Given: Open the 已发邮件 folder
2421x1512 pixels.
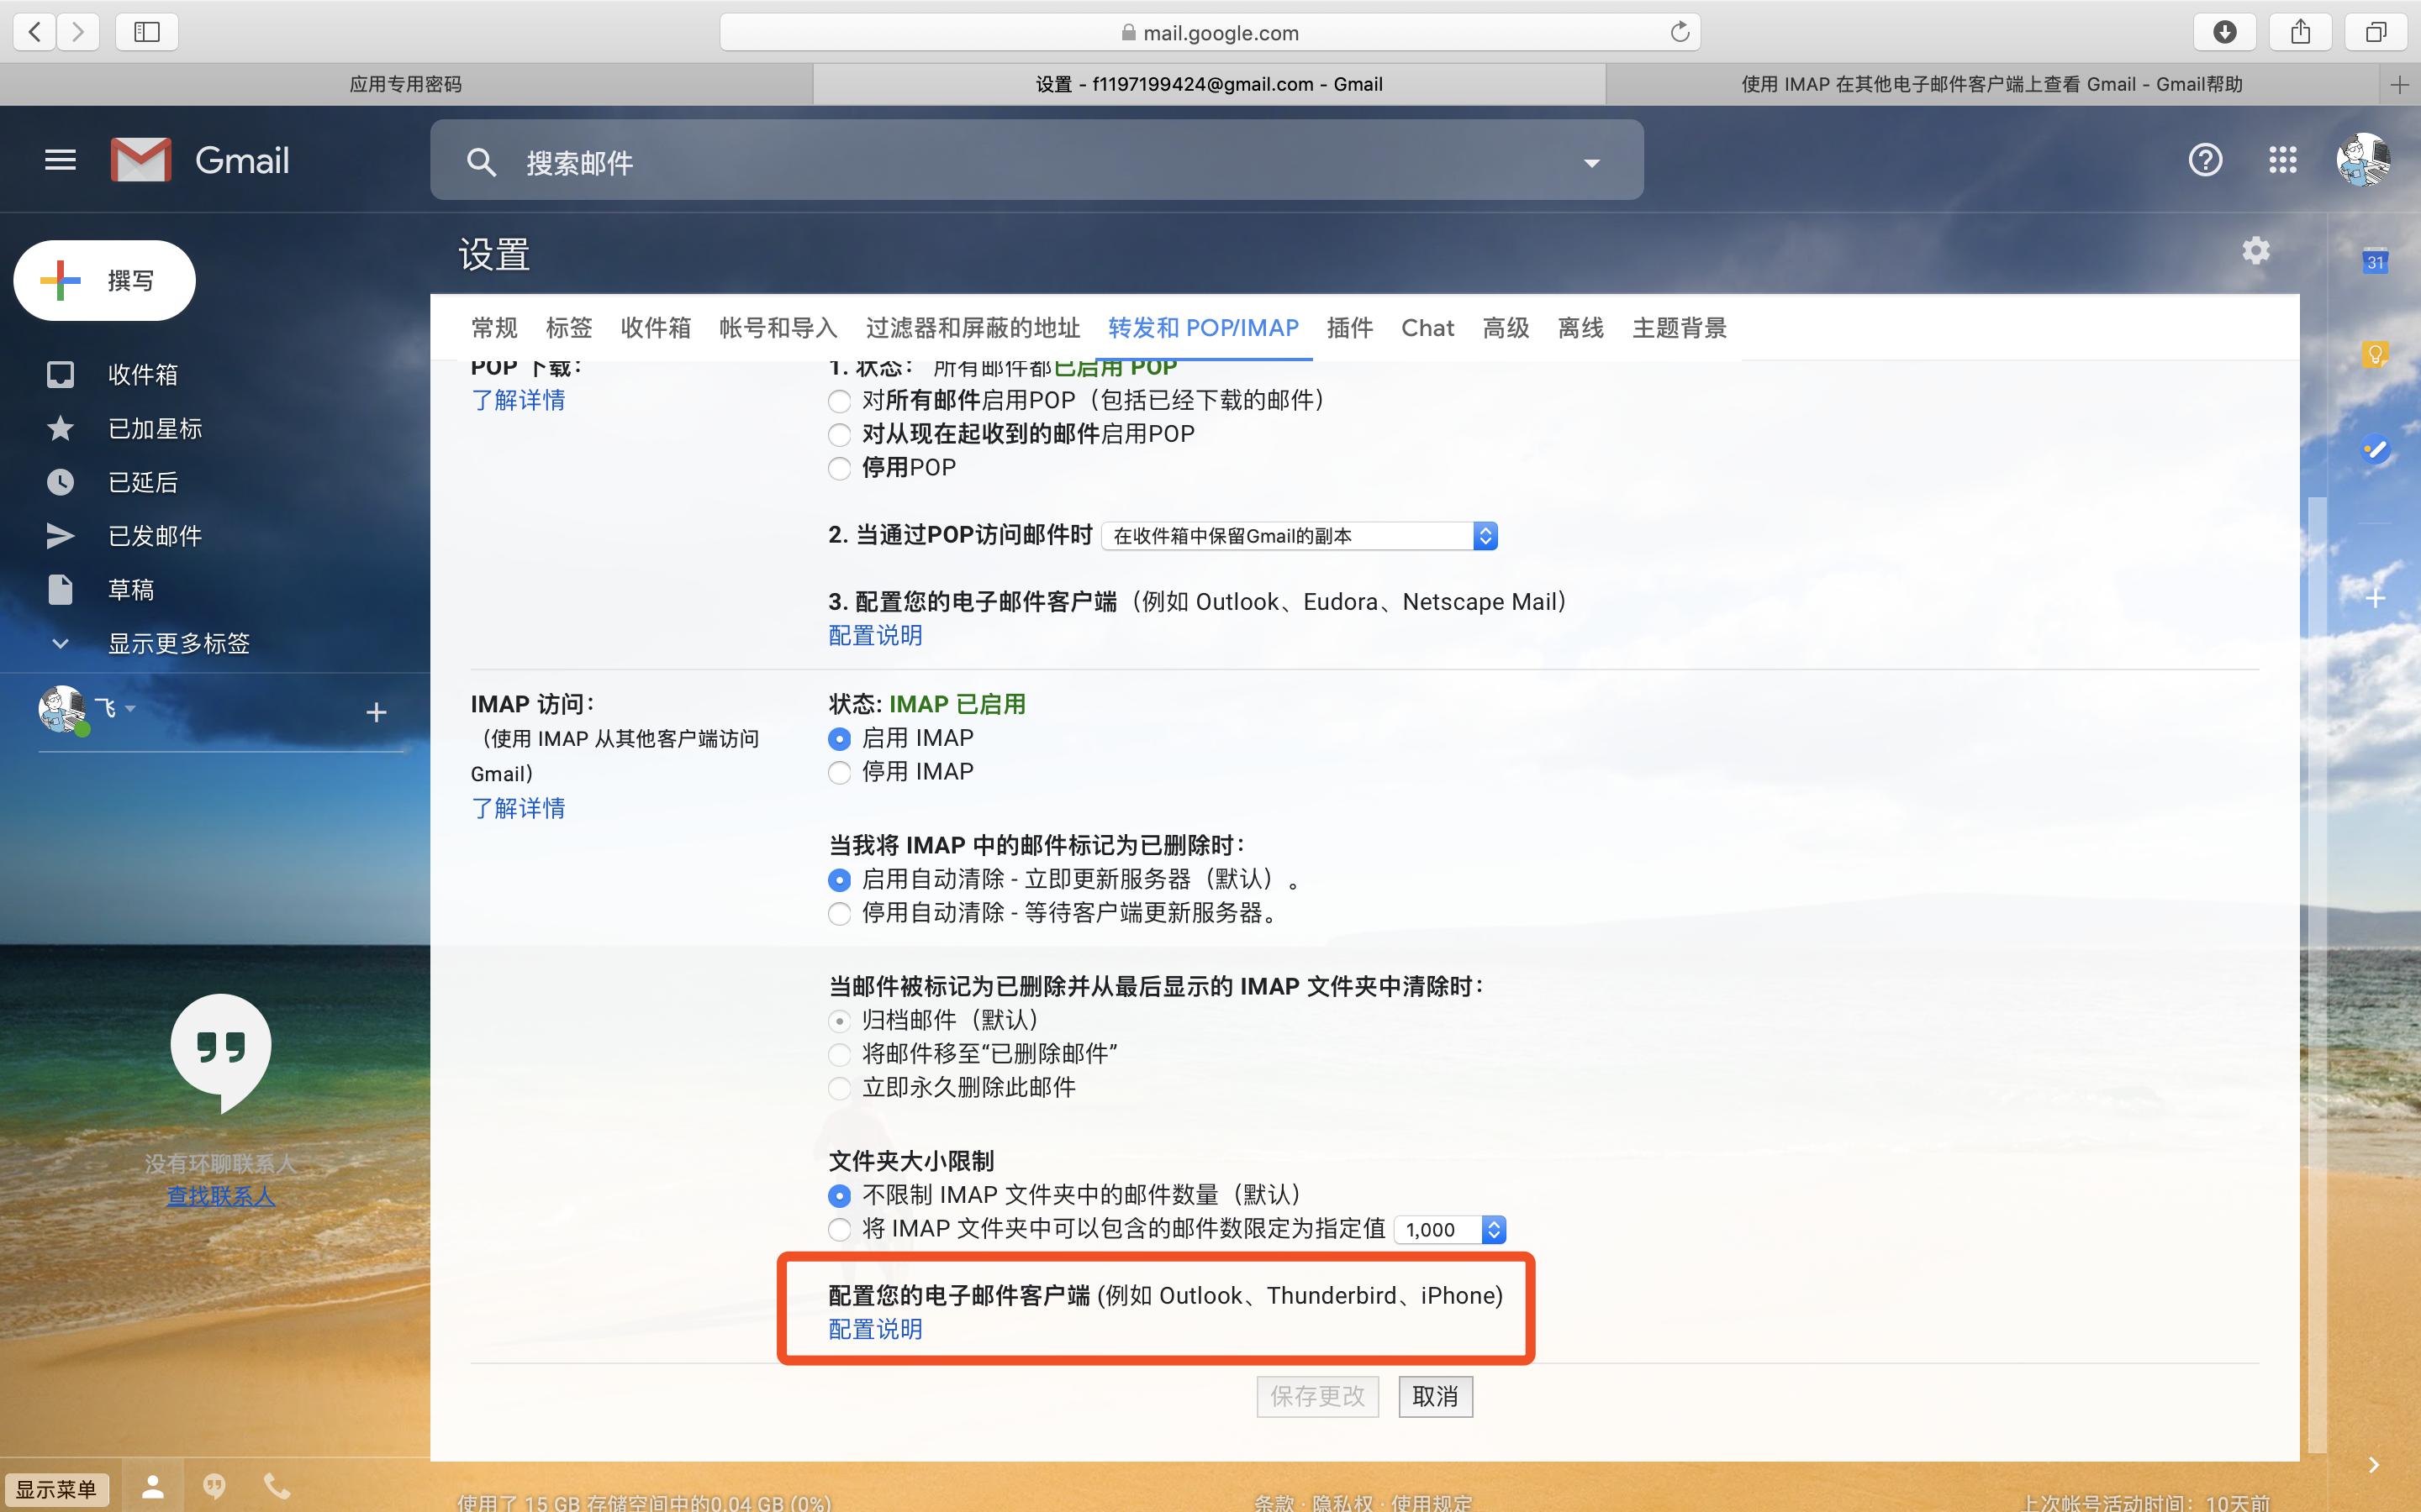Looking at the screenshot, I should (x=154, y=535).
